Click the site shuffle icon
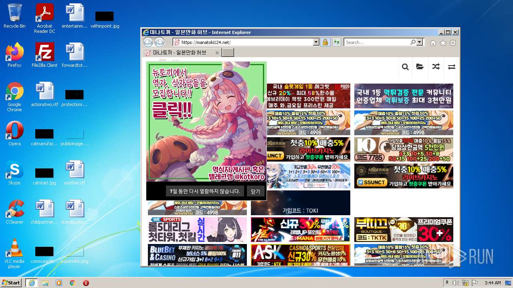513x288 pixels. [x=436, y=67]
